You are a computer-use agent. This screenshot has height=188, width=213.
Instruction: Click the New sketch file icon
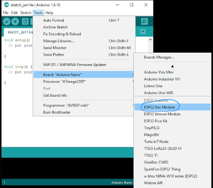[x=25, y=21]
